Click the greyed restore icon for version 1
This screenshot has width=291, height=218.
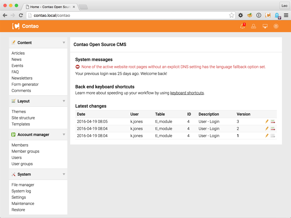273,136
